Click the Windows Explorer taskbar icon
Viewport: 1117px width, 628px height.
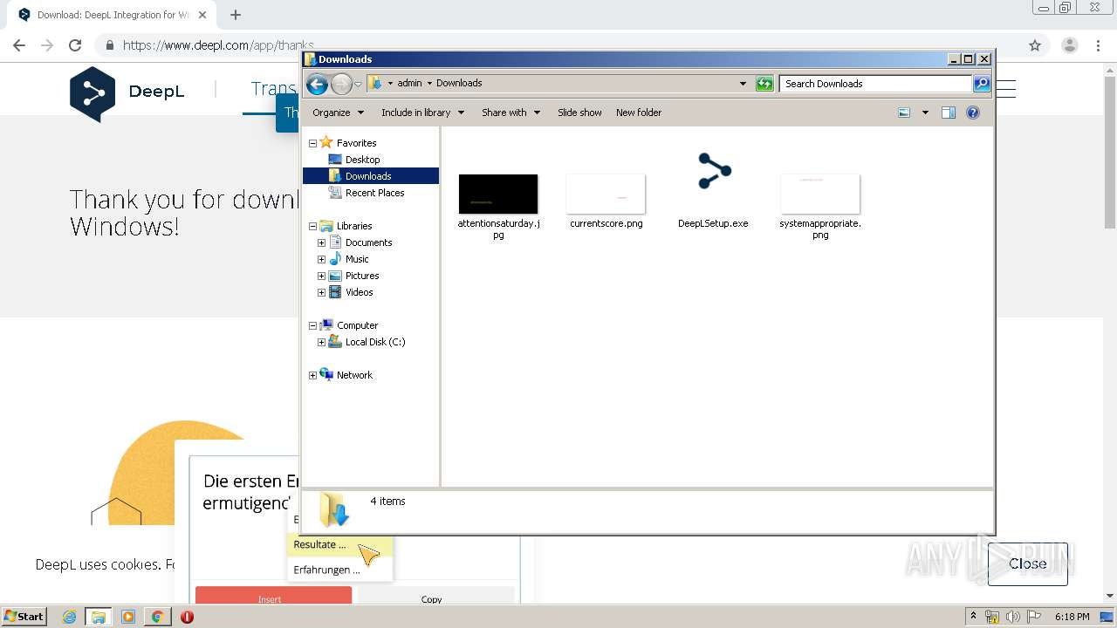click(x=99, y=617)
